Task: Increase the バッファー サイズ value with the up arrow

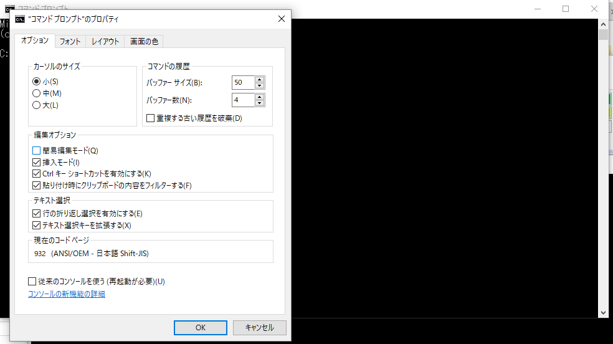Action: [x=260, y=79]
